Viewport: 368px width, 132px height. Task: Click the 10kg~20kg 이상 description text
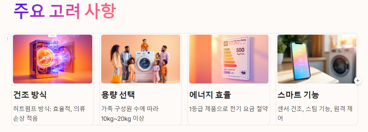[122, 118]
